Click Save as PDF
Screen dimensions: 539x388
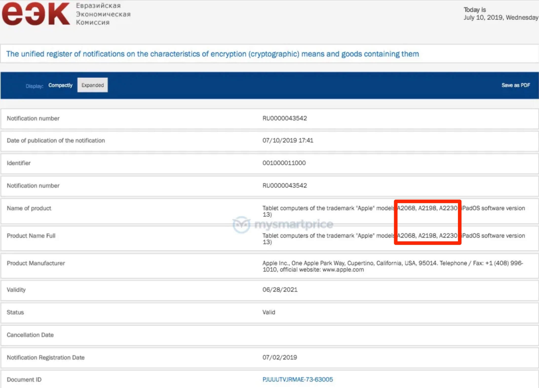point(515,85)
